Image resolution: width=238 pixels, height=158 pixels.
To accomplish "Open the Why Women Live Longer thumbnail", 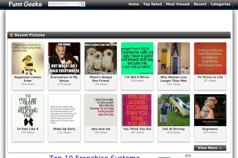I will click(x=174, y=58).
